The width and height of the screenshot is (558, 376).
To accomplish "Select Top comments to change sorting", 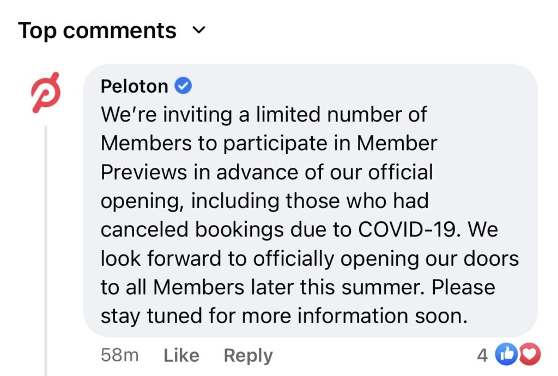I will (97, 30).
